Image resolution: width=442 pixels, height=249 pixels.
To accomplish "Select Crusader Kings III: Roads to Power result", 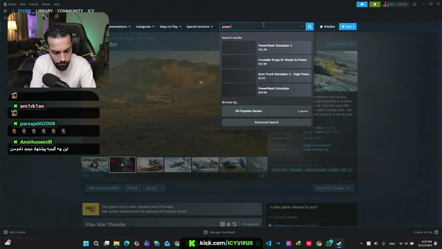I will pyautogui.click(x=266, y=62).
